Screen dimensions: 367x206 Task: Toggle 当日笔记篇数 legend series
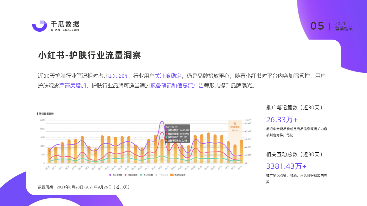point(178,175)
